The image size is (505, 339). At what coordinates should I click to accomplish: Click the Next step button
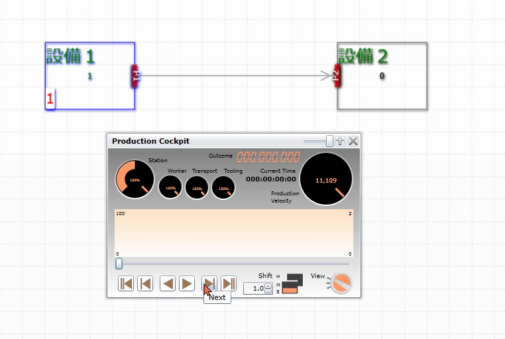point(209,283)
